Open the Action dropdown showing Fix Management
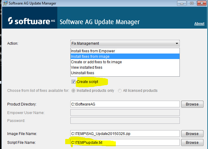 click(125, 43)
